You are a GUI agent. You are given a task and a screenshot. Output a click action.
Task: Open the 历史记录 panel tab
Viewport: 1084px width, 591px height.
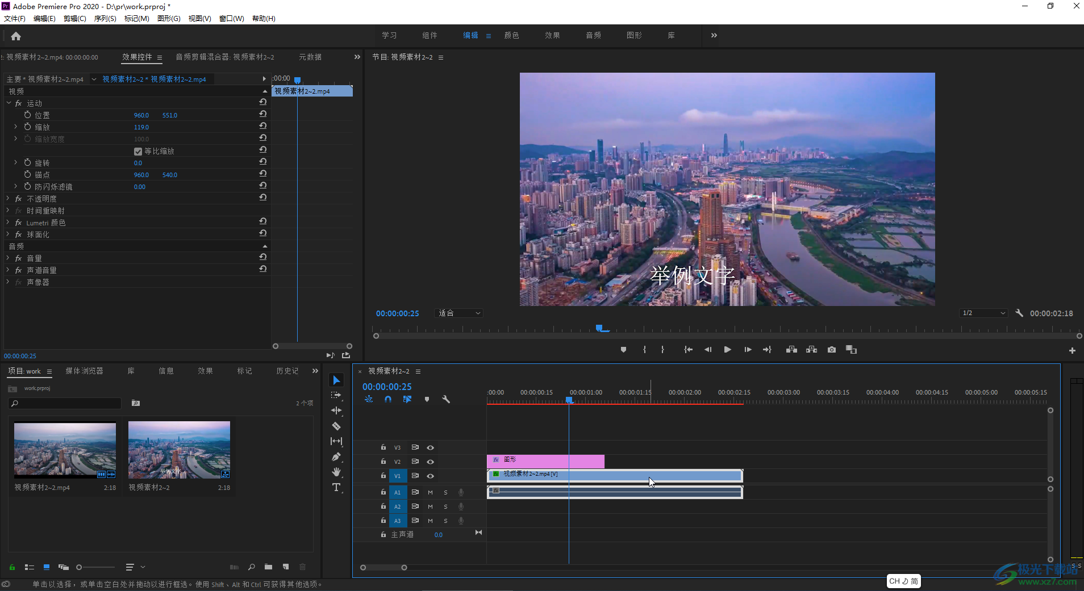click(x=287, y=371)
